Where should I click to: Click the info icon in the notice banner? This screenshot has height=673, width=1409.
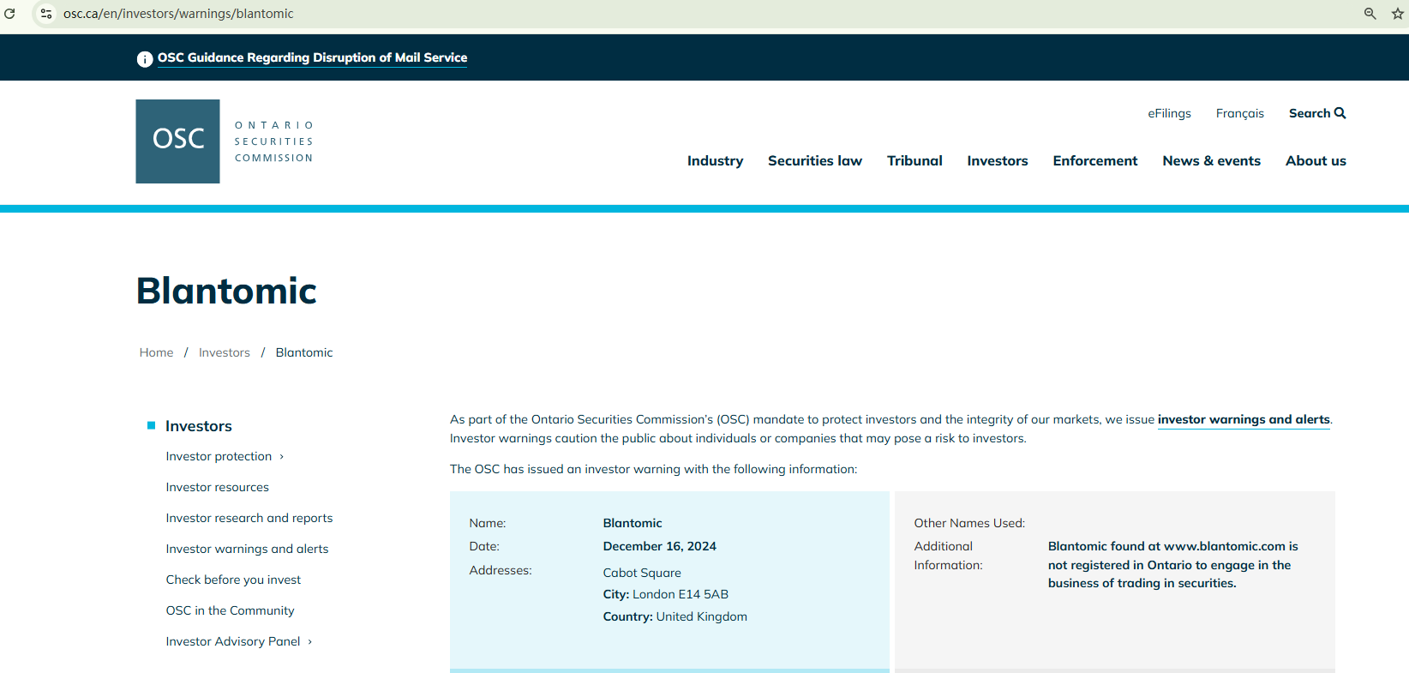coord(145,59)
